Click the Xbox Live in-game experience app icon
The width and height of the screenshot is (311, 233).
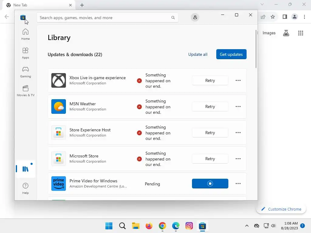pyautogui.click(x=59, y=80)
